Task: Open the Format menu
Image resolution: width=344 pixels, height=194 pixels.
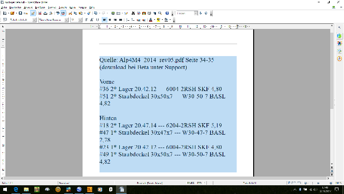Action: (52, 7)
